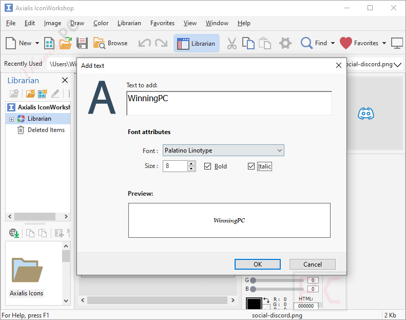Close the Librarian panel

coord(65,80)
